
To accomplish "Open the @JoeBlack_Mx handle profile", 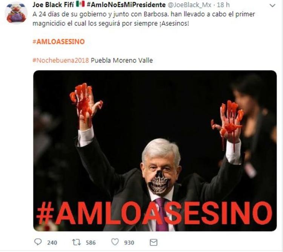I will tap(189, 5).
